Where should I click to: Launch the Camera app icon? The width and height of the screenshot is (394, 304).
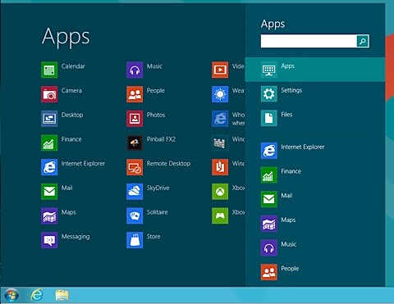[x=49, y=94]
